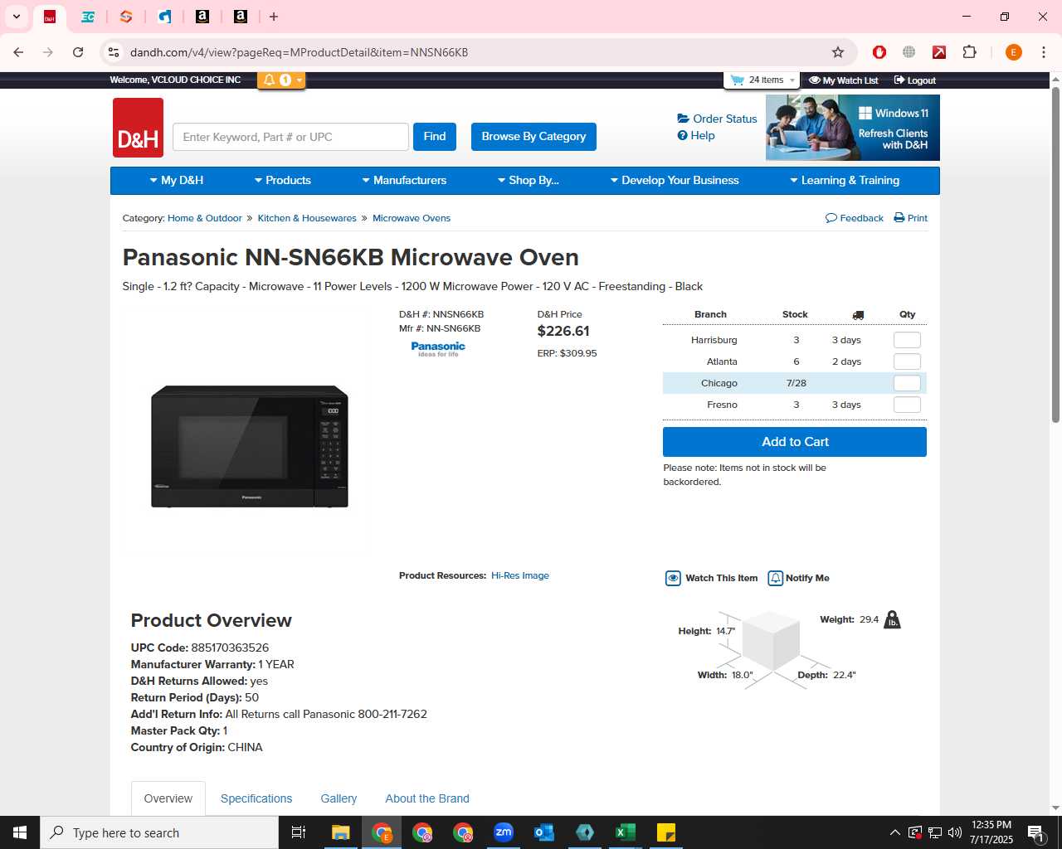Click the Fresno quantity field
Screen dimensions: 1062x849
907,405
